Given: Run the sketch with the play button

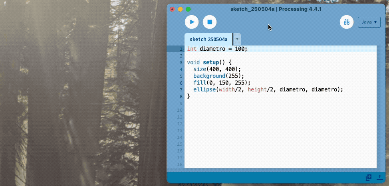Looking at the screenshot, I should pos(192,22).
